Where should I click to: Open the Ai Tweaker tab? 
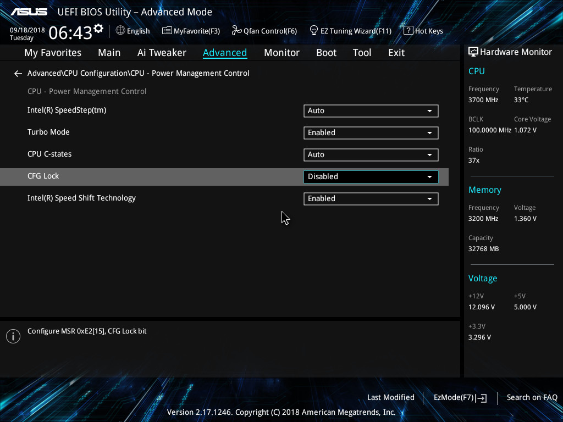pyautogui.click(x=162, y=53)
